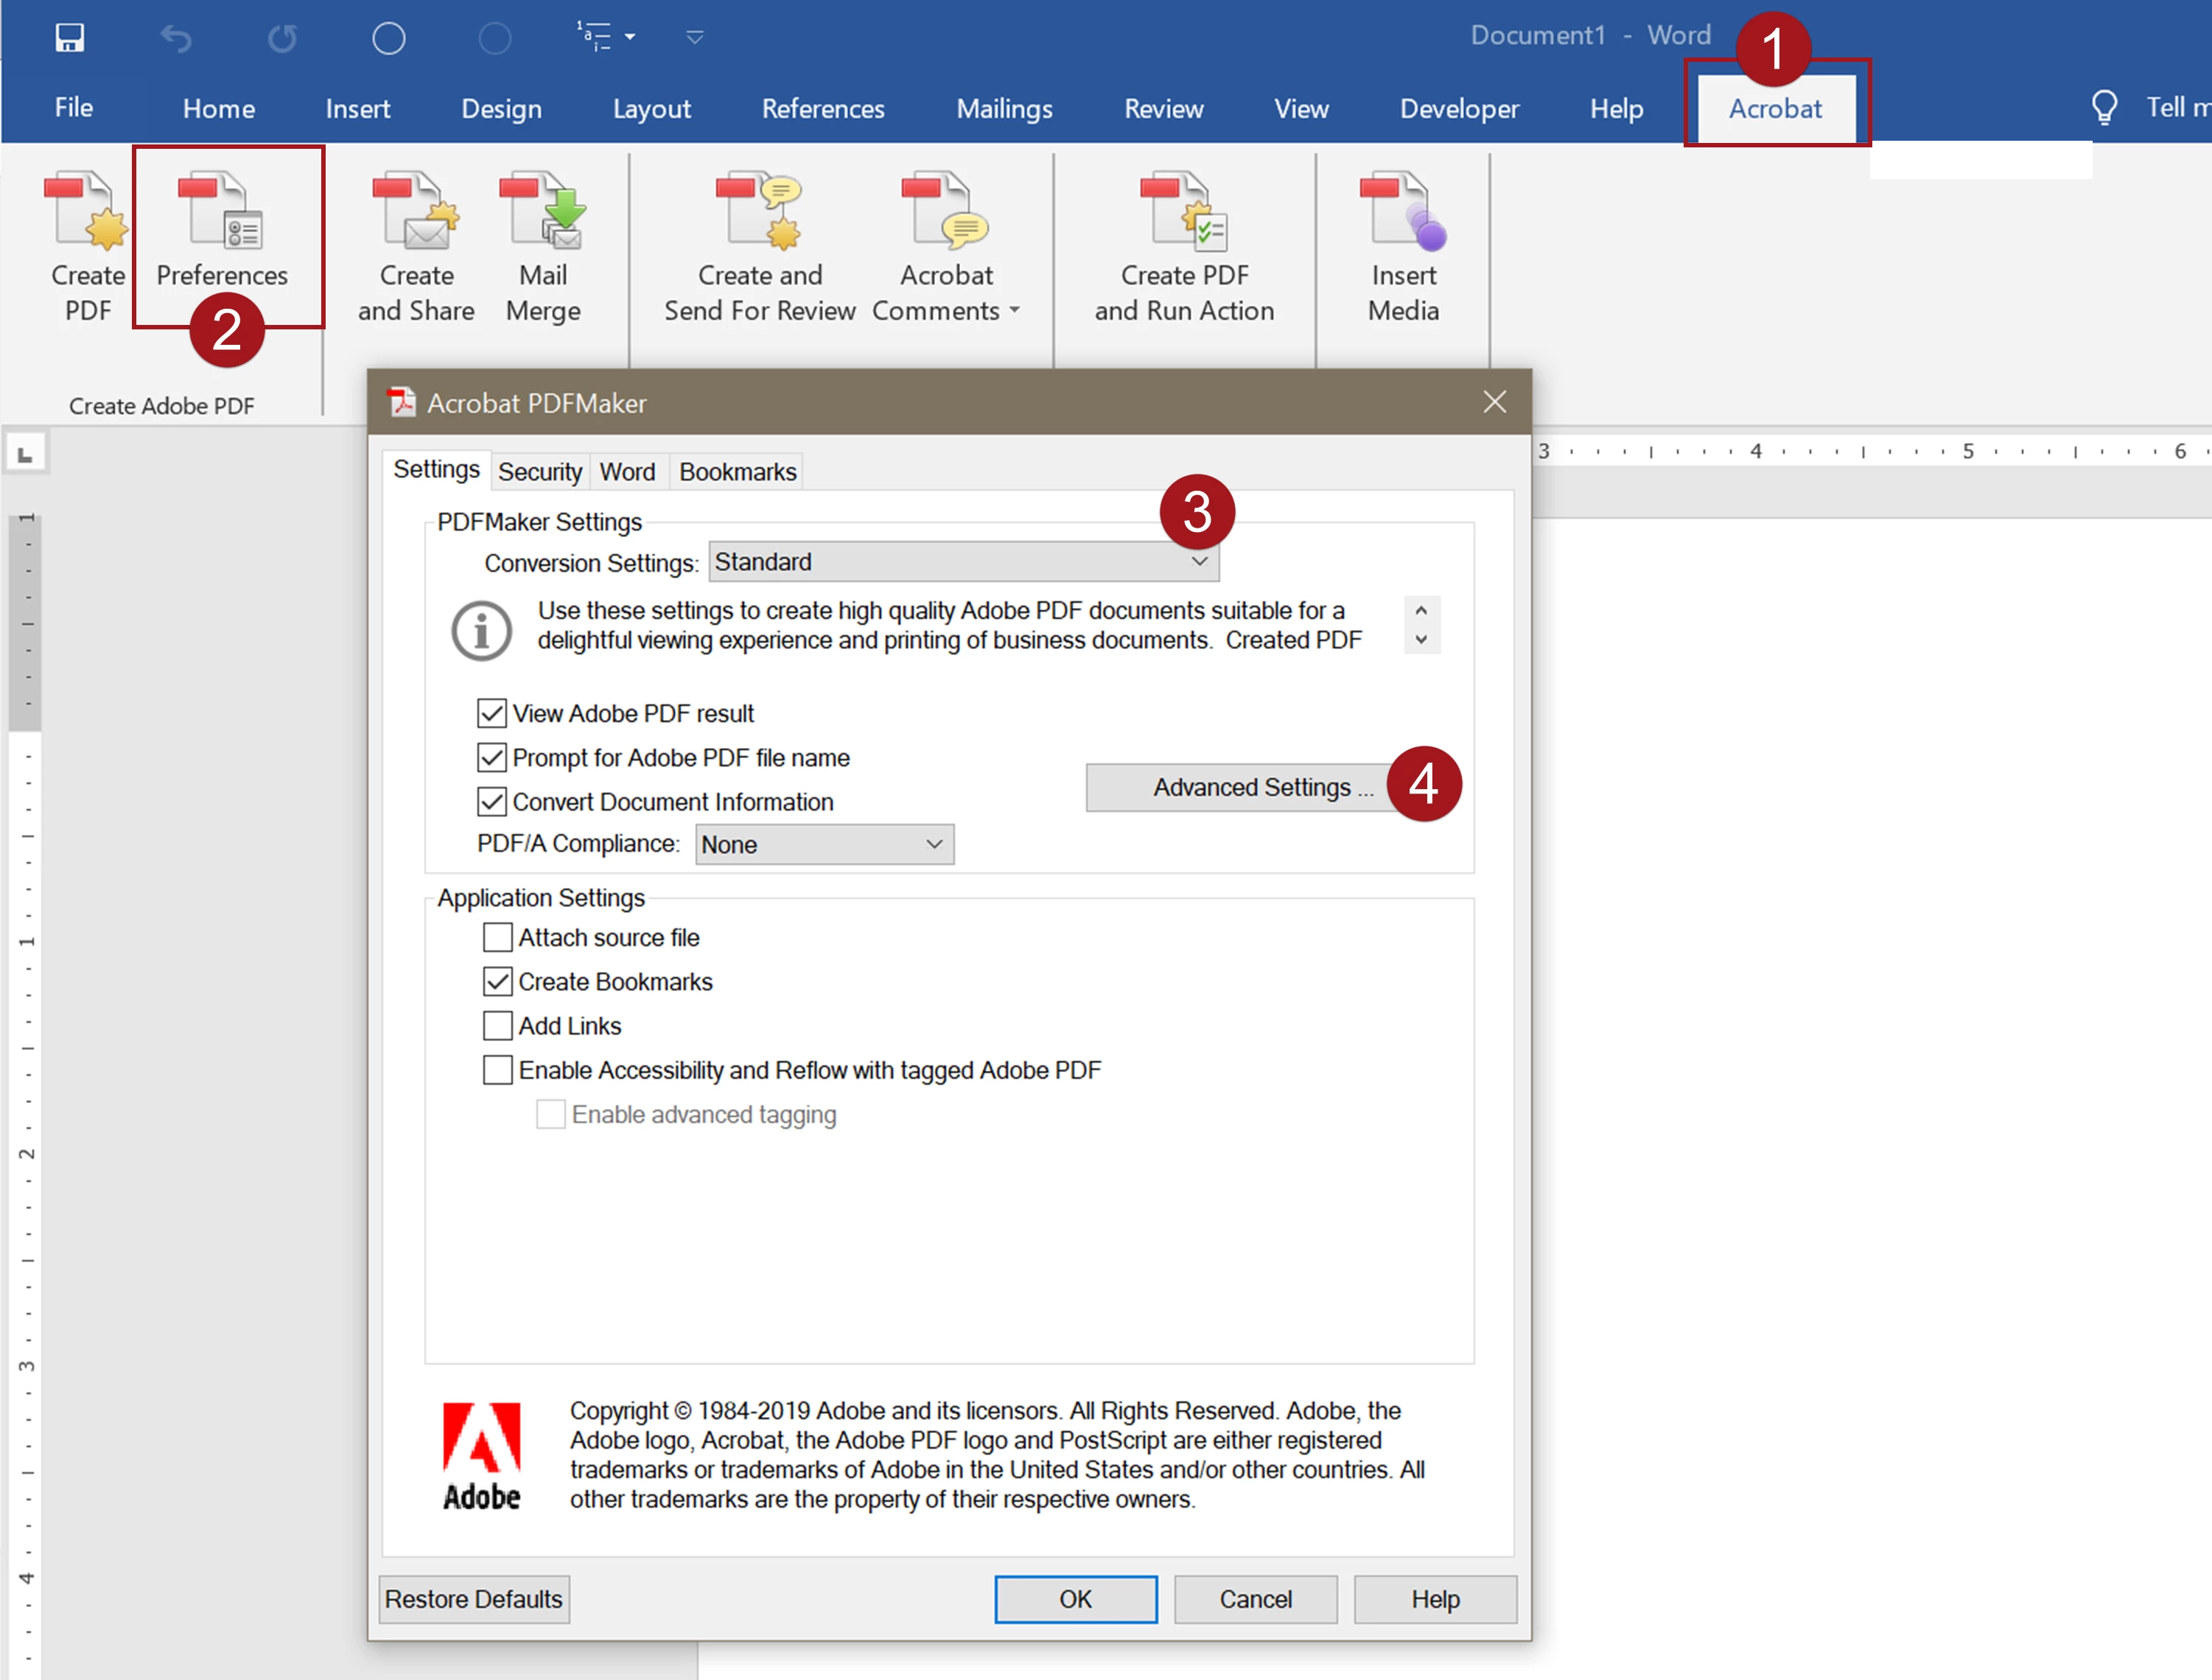Image resolution: width=2212 pixels, height=1680 pixels.
Task: Enable Attach source file checkbox
Action: [497, 937]
